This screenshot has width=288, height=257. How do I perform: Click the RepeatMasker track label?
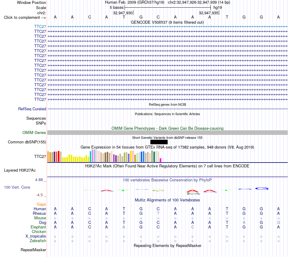pos(33,250)
